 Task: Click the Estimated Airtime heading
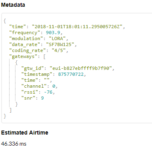coord(25,133)
